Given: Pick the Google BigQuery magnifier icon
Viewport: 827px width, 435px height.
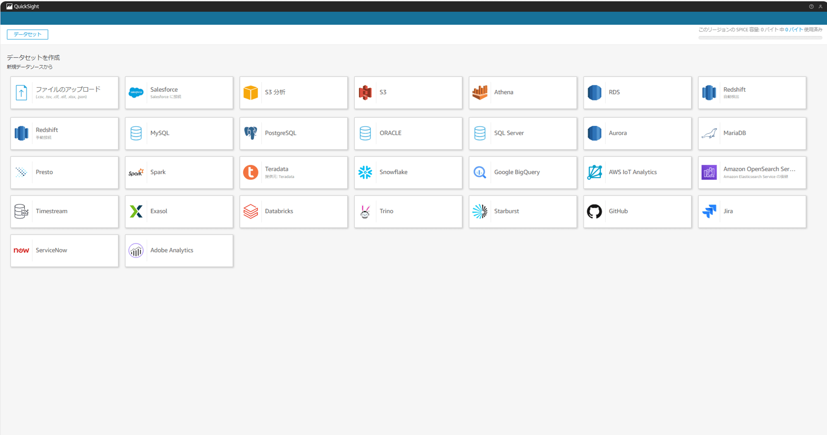Looking at the screenshot, I should tap(480, 172).
